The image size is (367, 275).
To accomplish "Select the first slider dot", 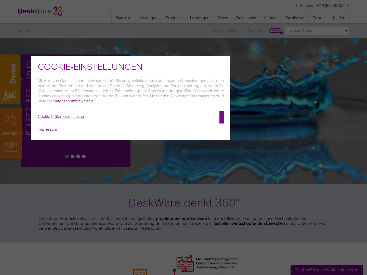I will [67, 157].
